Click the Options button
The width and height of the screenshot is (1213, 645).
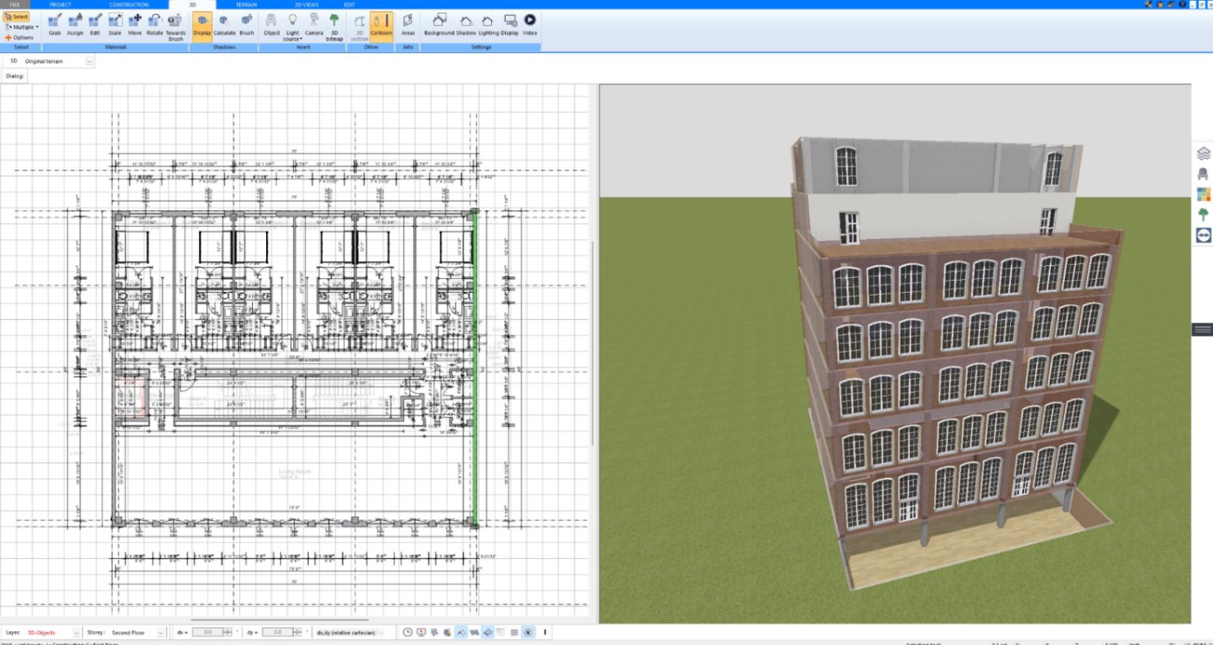(x=19, y=38)
